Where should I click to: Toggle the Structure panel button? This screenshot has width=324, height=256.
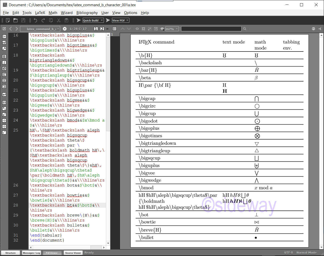tap(10, 253)
